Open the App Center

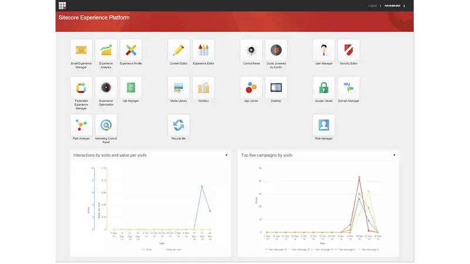click(251, 87)
